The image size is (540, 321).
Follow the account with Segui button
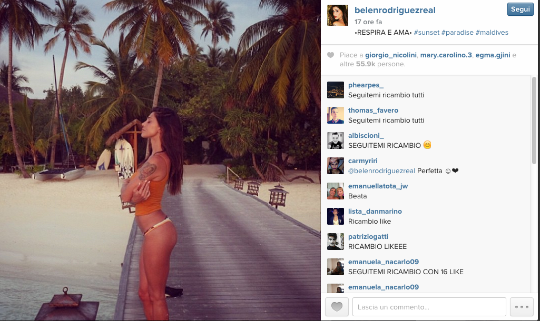pyautogui.click(x=520, y=9)
